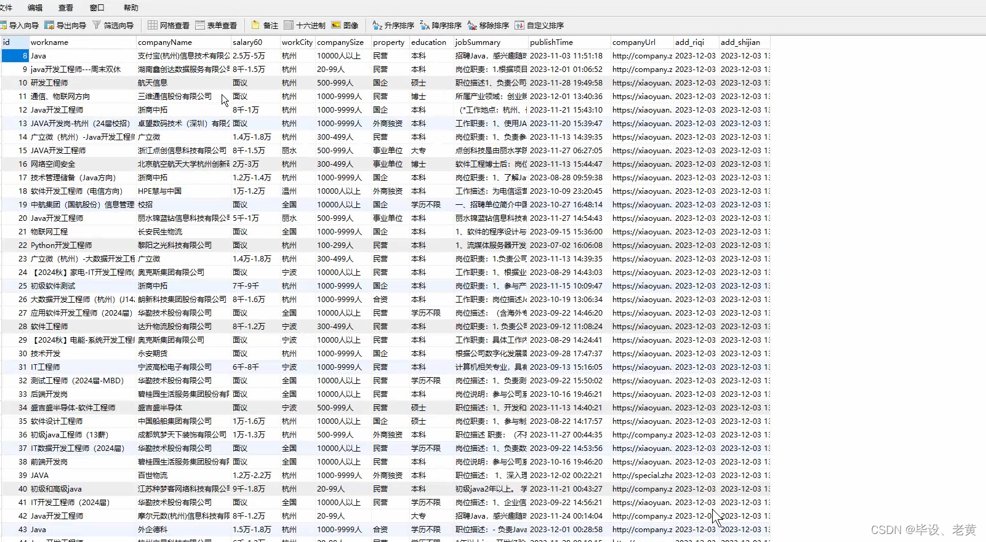This screenshot has width=986, height=542.
Task: Launch the 导出向导 export wizard
Action: tap(65, 25)
